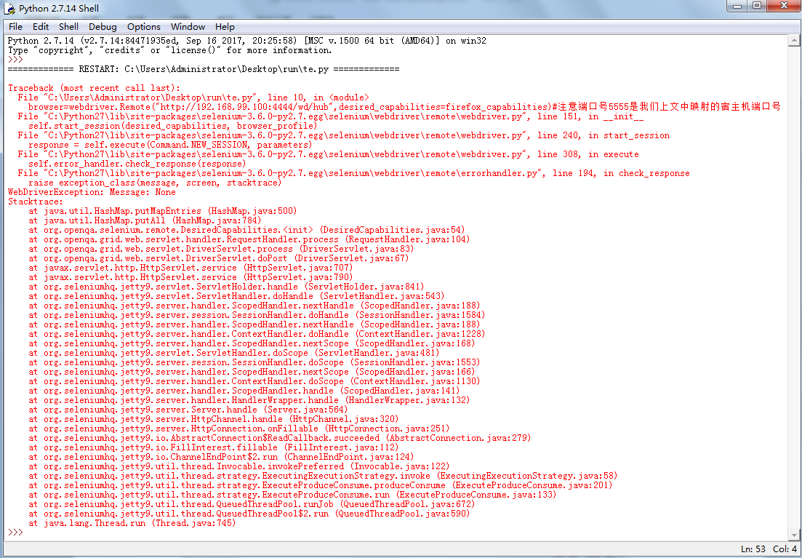Screen dimensions: 802x558
Task: Click the scrollbar down arrow
Action: coord(795,534)
